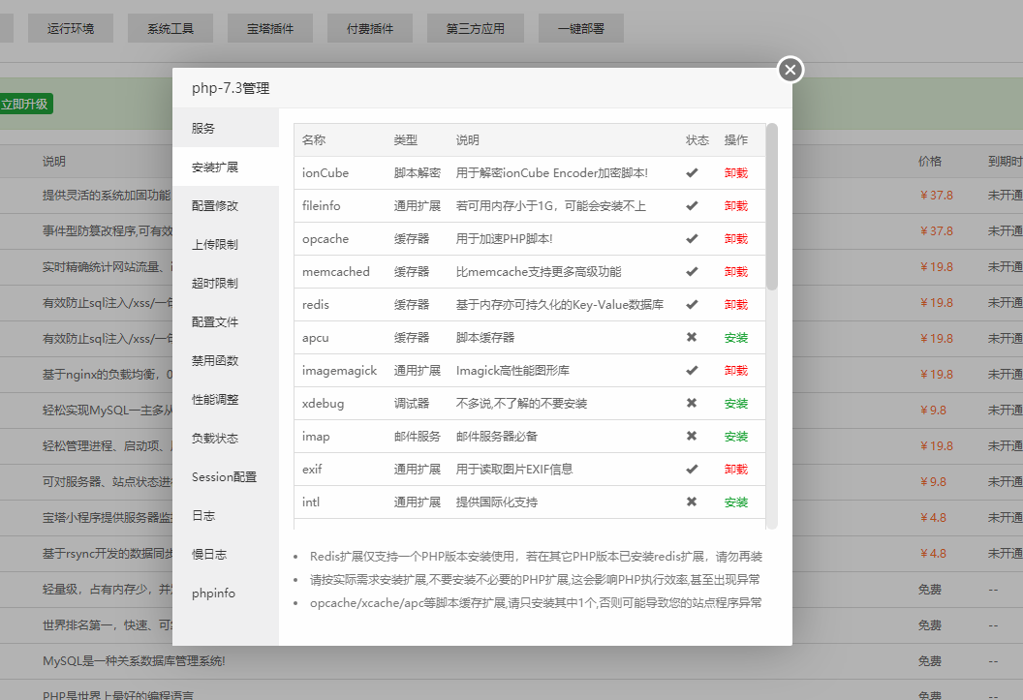Click the MySQL description row in background
The height and width of the screenshot is (700, 1023).
click(134, 661)
